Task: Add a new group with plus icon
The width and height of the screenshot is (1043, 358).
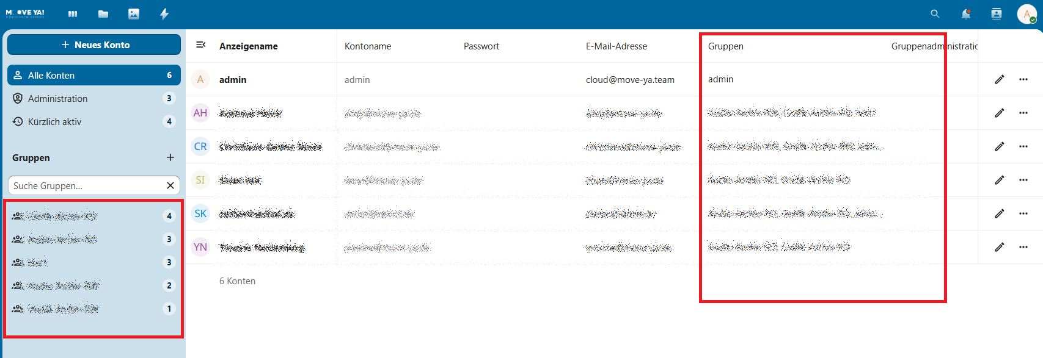Action: coord(170,157)
